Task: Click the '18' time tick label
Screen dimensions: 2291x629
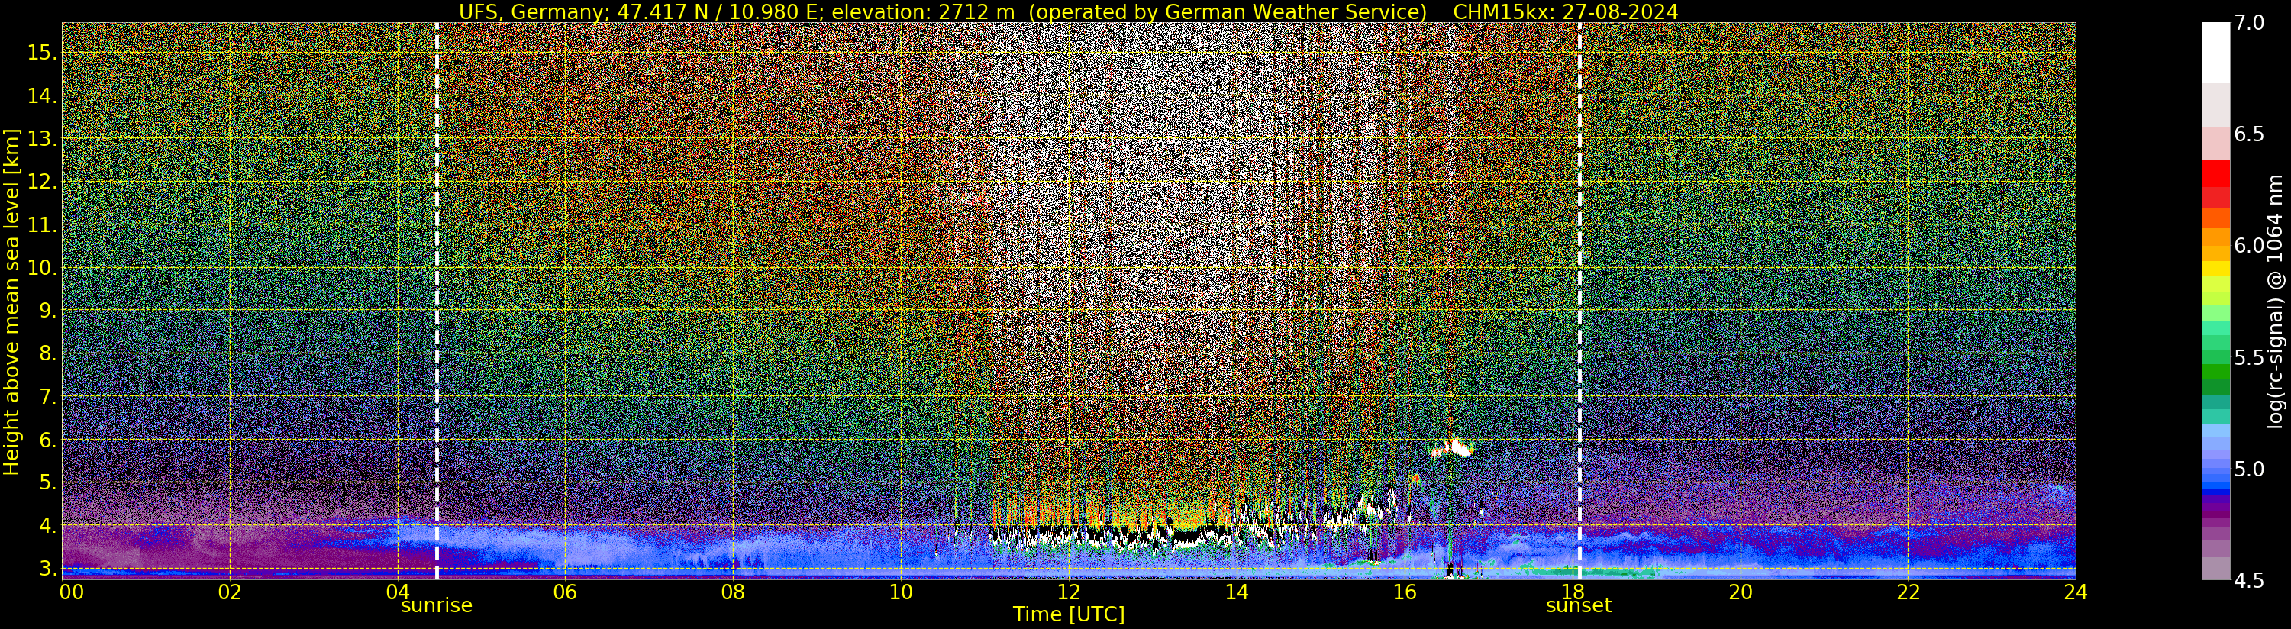Action: [x=1572, y=592]
